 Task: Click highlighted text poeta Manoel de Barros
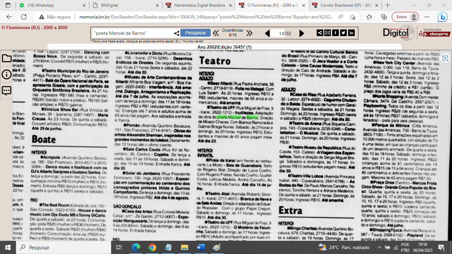(238, 117)
